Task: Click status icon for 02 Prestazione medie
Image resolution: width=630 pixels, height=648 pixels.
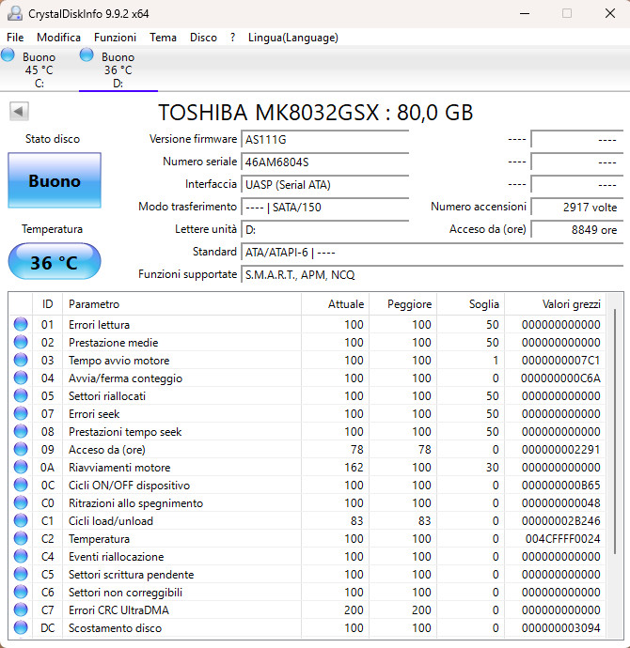Action: 21,342
